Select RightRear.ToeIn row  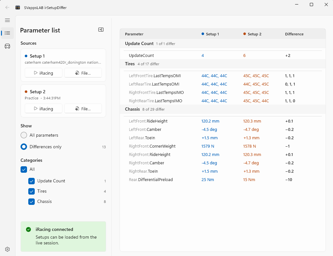[222, 171]
